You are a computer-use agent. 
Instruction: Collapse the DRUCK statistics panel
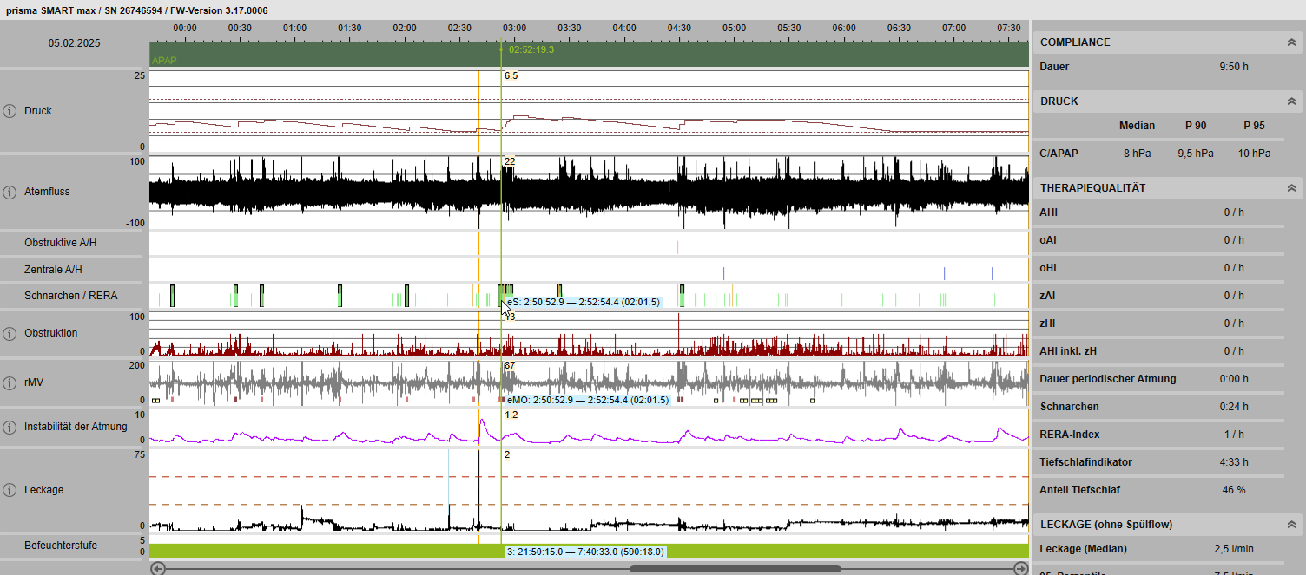[1291, 101]
